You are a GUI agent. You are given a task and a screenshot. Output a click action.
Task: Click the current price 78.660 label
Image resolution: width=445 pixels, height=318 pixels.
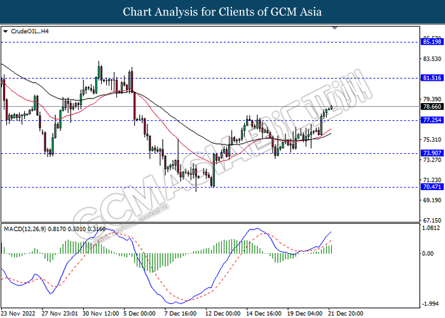[x=432, y=106]
